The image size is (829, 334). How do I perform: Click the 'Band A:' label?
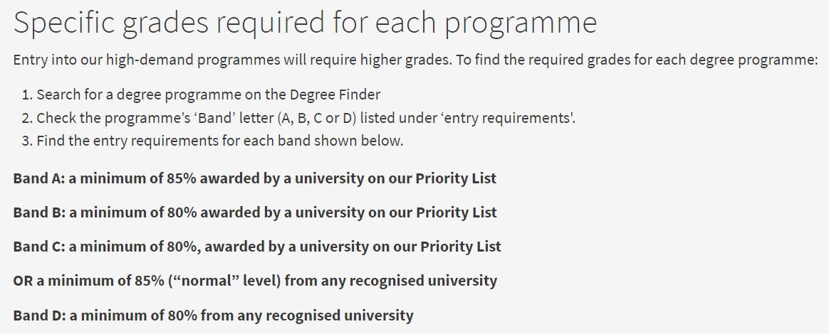(38, 178)
